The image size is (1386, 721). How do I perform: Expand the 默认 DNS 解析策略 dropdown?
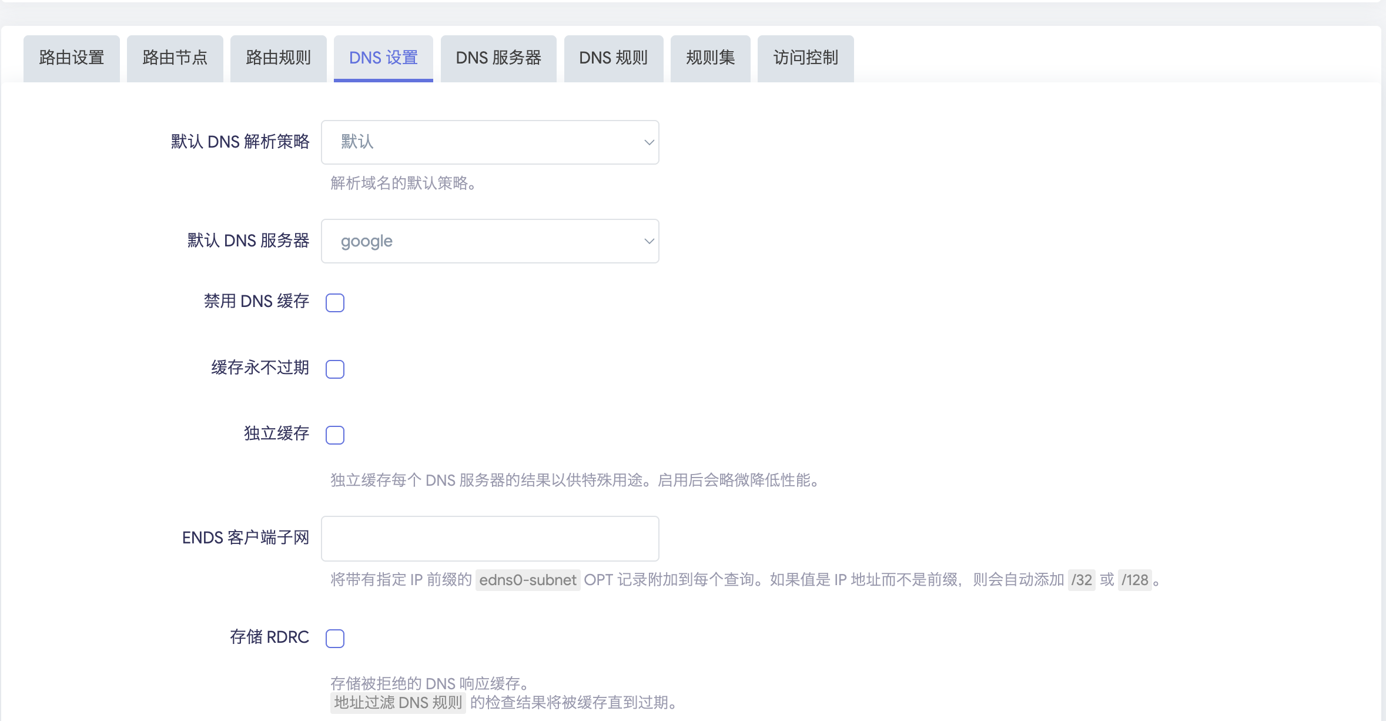489,142
